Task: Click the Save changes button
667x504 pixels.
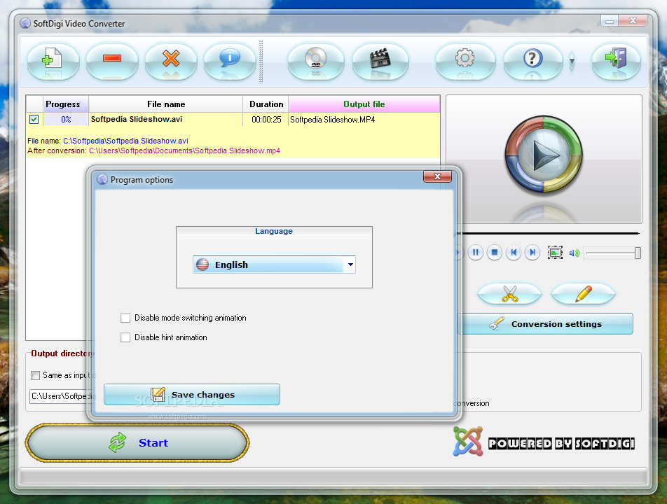Action: pyautogui.click(x=192, y=394)
